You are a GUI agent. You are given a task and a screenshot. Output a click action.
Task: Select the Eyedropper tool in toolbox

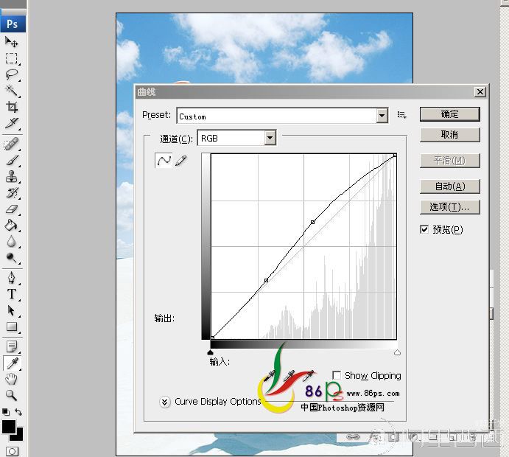point(12,363)
